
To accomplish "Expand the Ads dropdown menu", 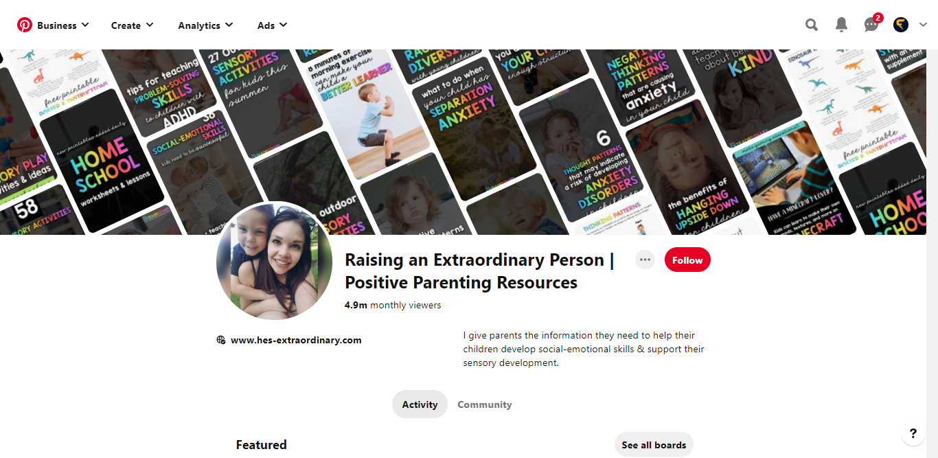I will pos(273,25).
